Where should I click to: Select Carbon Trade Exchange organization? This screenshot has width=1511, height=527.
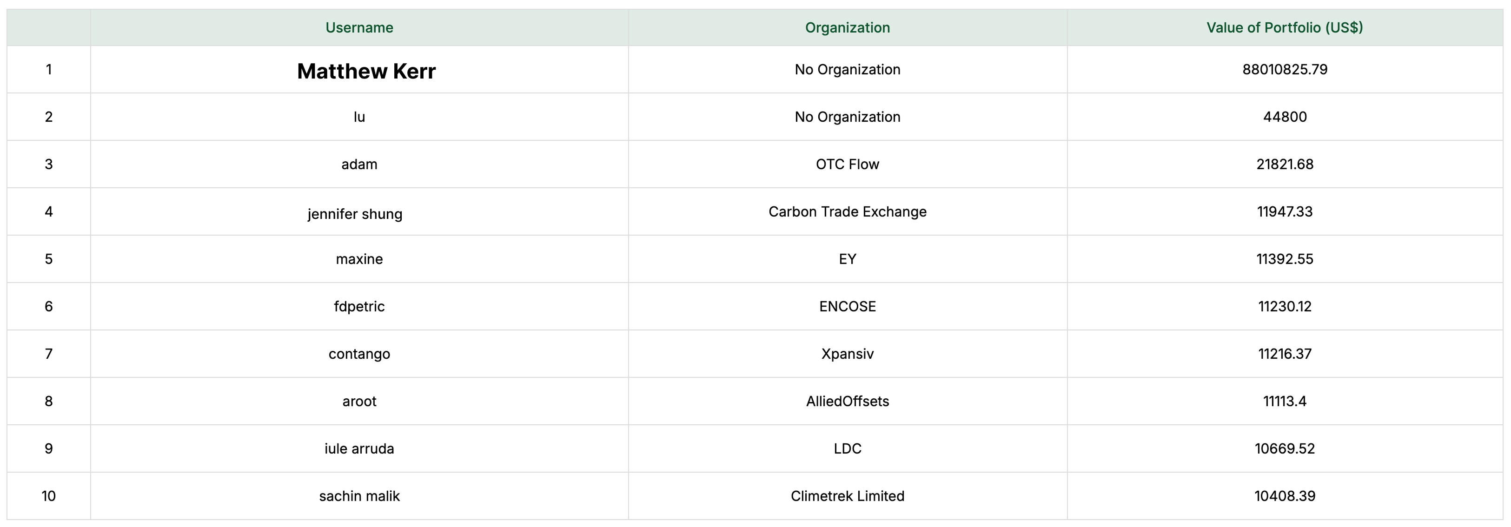point(847,211)
